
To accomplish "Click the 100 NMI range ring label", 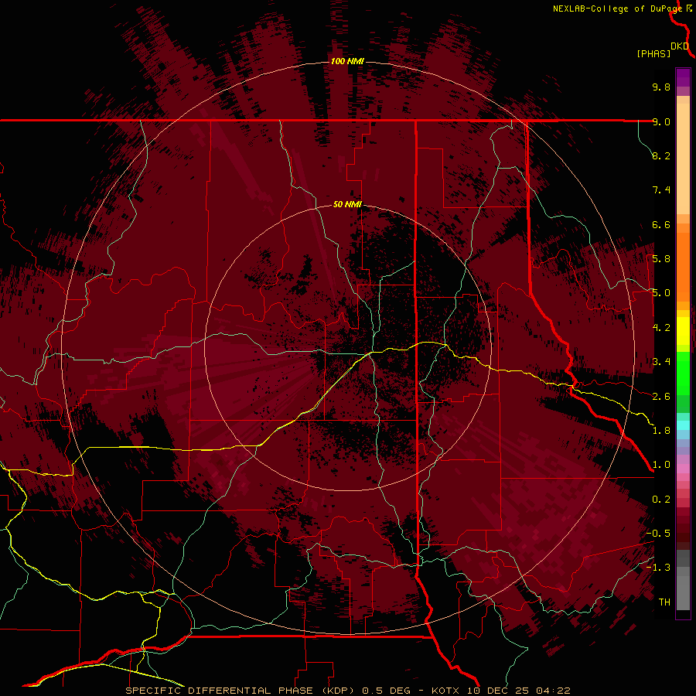I will click(x=347, y=61).
